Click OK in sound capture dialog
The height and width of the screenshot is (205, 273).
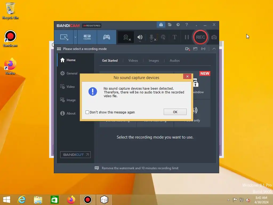175,112
